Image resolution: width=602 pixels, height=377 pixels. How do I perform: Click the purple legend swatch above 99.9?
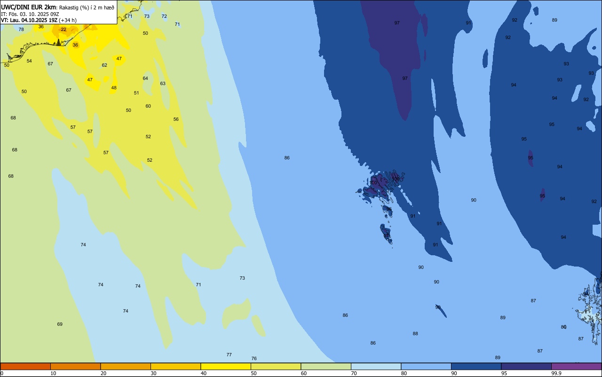click(576, 366)
